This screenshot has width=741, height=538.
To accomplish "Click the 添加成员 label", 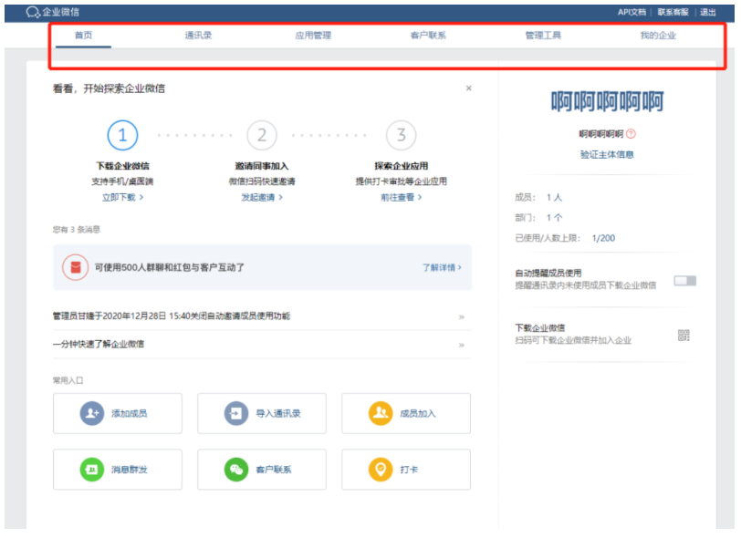I will click(x=129, y=414).
